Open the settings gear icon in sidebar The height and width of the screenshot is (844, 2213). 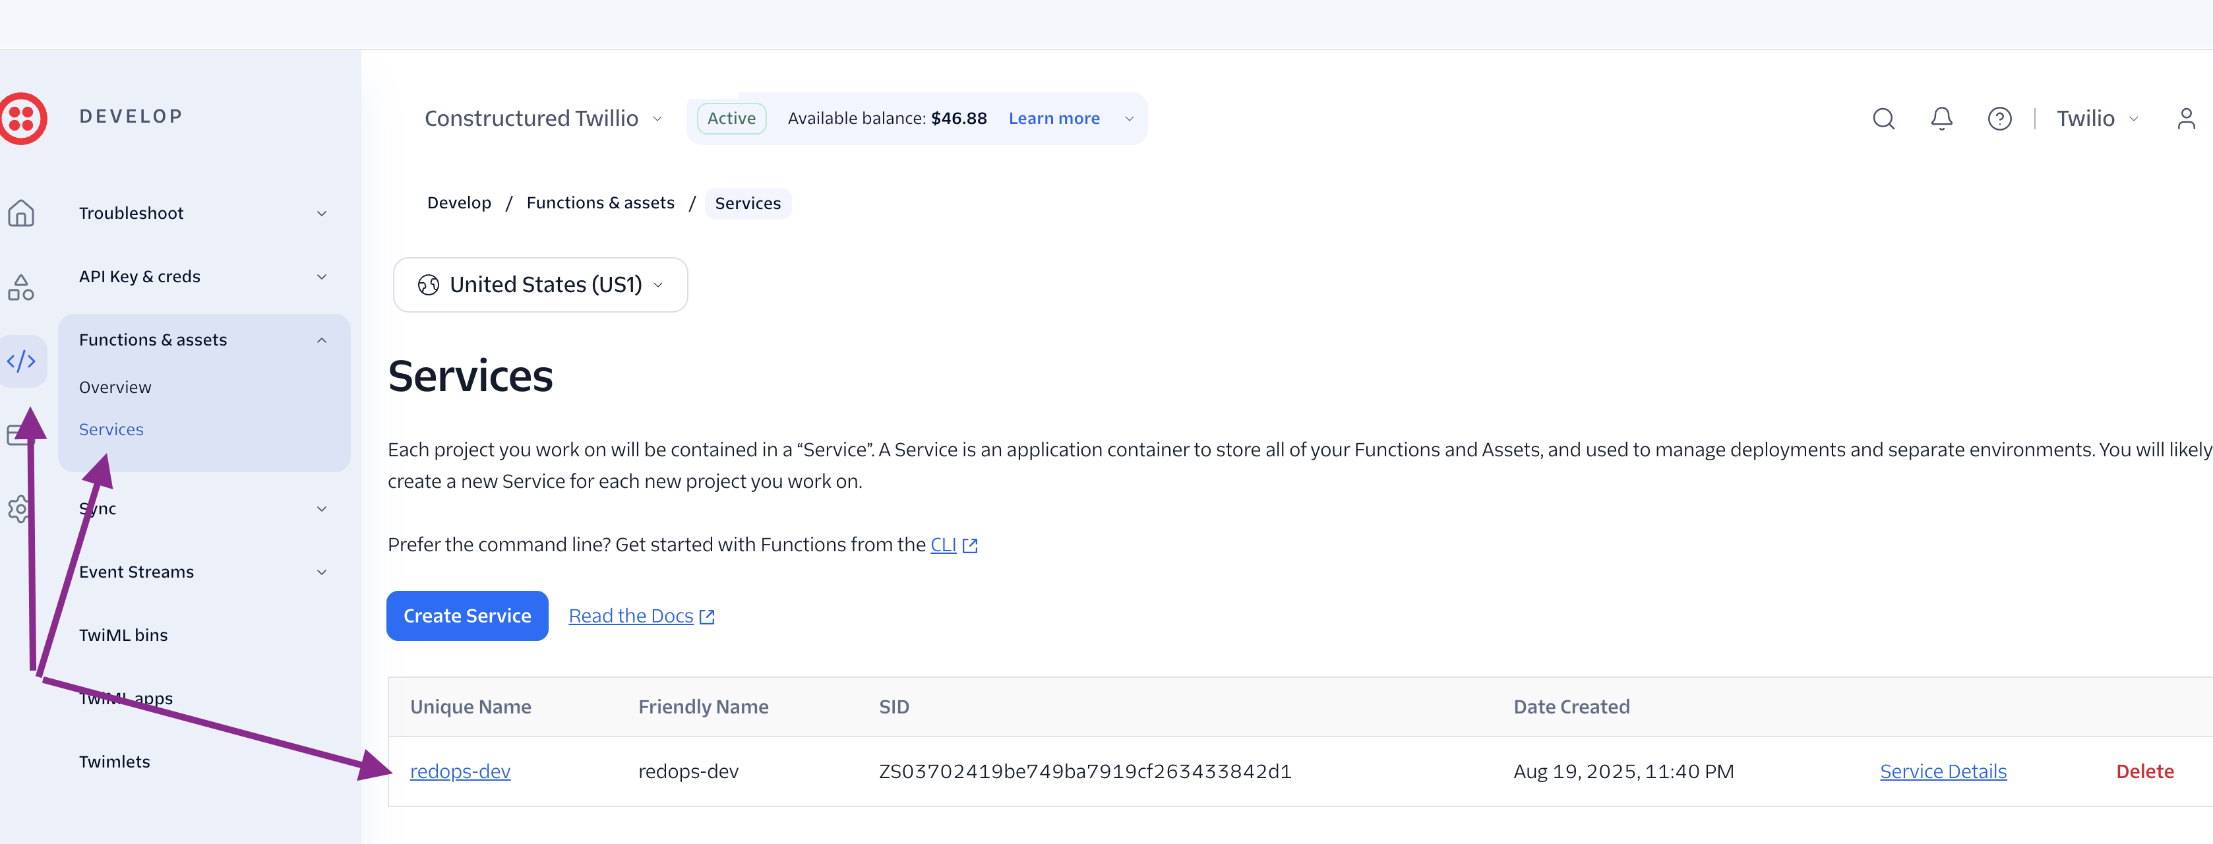[19, 509]
